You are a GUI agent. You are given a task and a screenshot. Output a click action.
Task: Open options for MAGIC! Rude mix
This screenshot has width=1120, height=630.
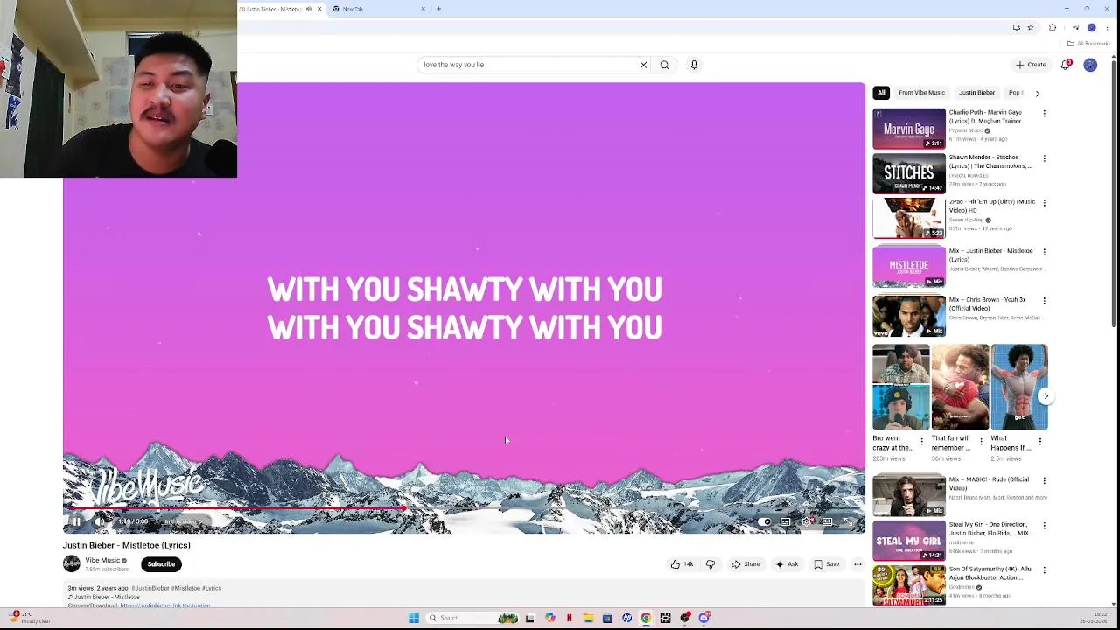tap(1044, 481)
